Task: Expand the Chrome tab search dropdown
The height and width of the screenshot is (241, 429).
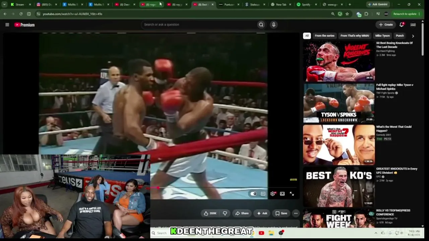Action: 4,4
